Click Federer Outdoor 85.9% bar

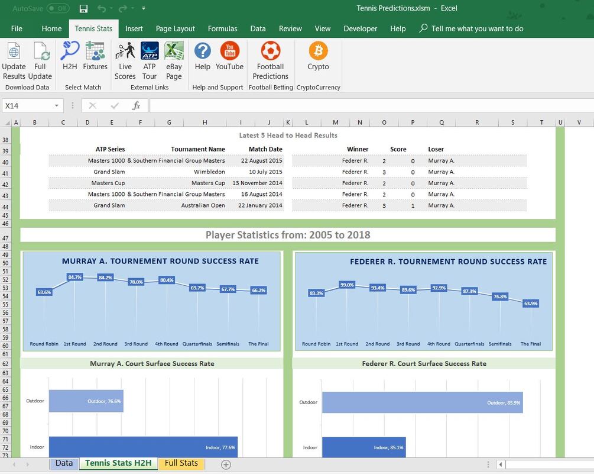(423, 402)
